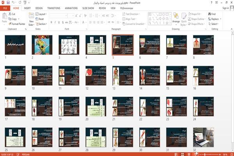Screen dimensions: 234x156
Task: Click the Reset button in Slides group
Action: pos(40,19)
